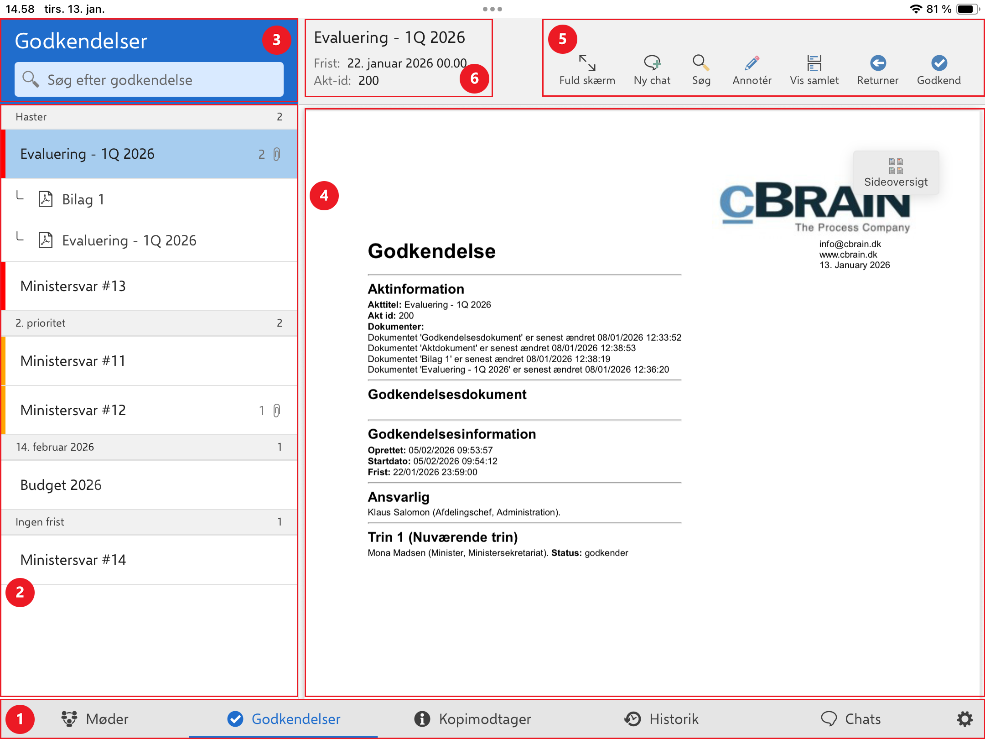Enter full screen with Fuld skærm icon
The width and height of the screenshot is (985, 739).
[x=587, y=69]
